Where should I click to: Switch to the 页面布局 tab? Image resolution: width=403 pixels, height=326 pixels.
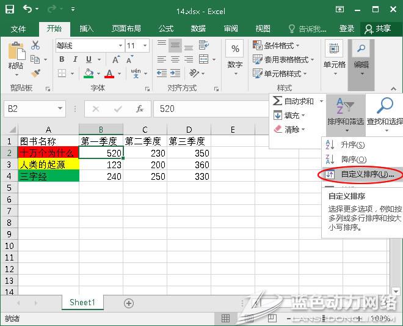pos(126,29)
